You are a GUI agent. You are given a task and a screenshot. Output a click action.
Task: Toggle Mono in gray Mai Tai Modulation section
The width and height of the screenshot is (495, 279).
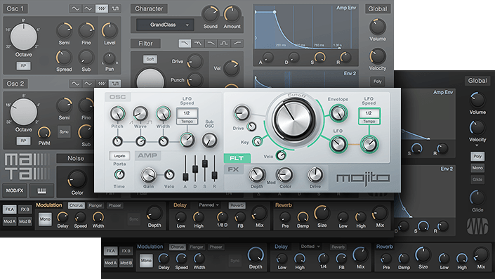point(45,219)
